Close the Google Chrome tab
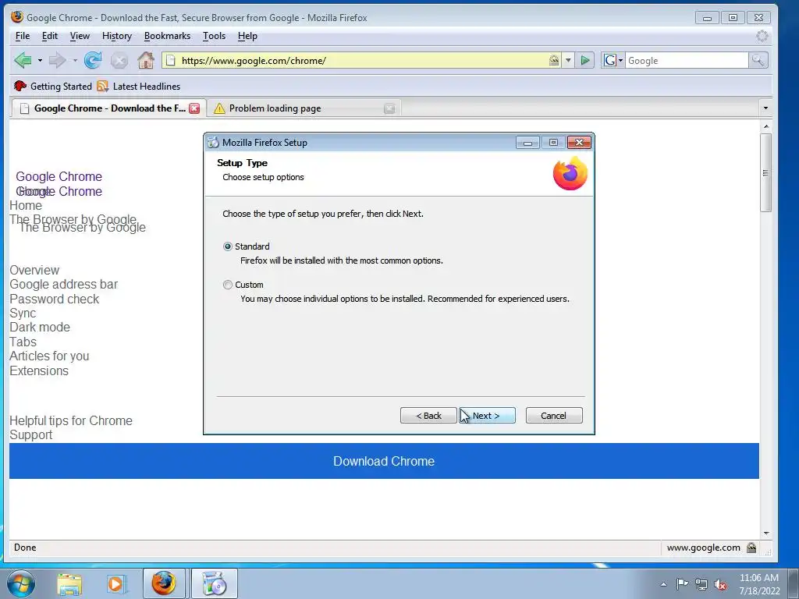This screenshot has width=799, height=599. (x=194, y=108)
